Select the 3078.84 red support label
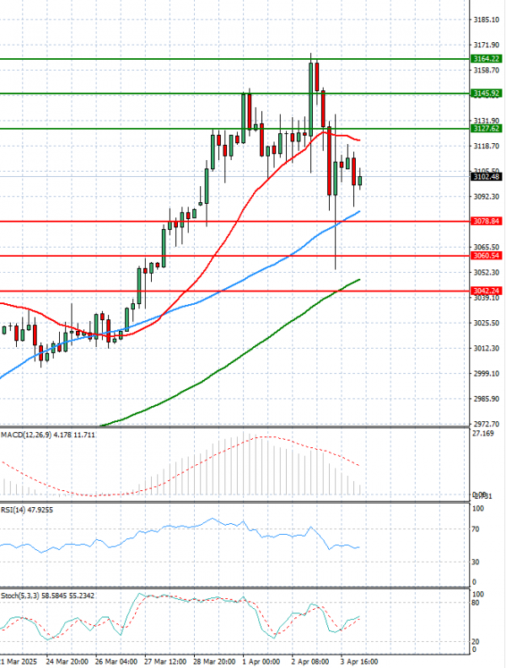Screen dimensions: 506x668 tap(487, 221)
